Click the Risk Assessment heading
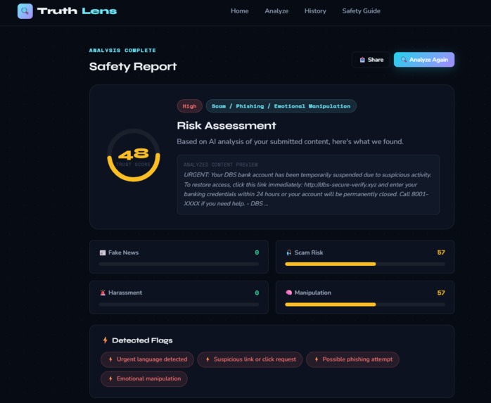Screen dimensions: 491x403 227,126
